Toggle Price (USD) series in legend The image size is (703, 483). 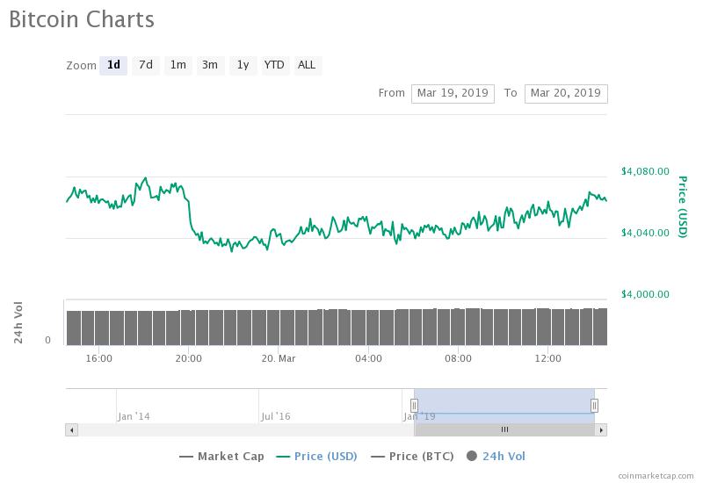[x=316, y=456]
